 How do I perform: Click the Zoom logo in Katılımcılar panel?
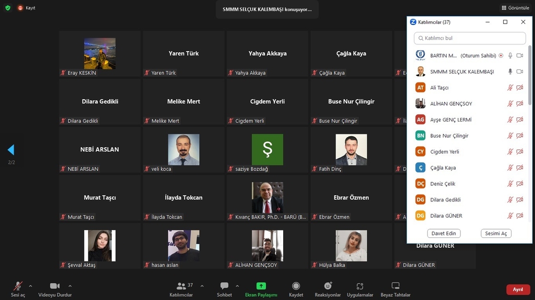[413, 22]
